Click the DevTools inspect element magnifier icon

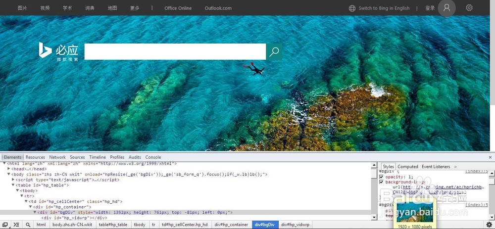28,225
